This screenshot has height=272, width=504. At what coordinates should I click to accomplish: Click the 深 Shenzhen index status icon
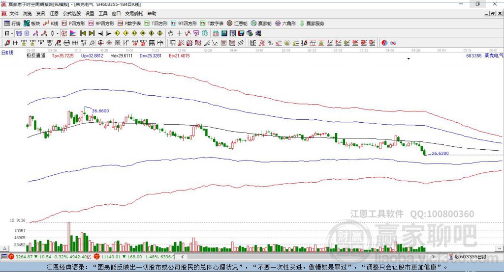pos(97,257)
